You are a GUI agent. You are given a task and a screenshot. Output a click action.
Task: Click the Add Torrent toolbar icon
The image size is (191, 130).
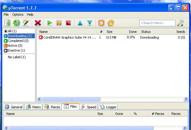point(7,23)
